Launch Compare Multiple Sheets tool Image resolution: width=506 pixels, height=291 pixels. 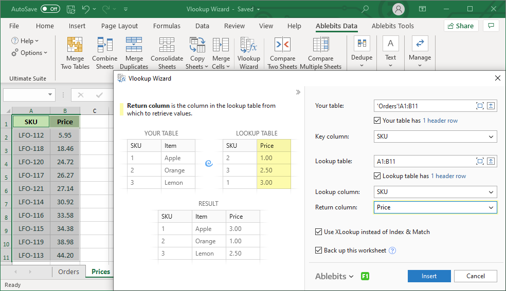click(320, 53)
